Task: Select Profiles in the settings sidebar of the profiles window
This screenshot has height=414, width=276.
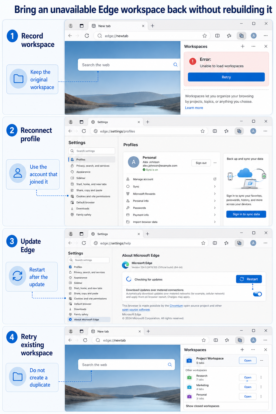Action: click(x=92, y=160)
